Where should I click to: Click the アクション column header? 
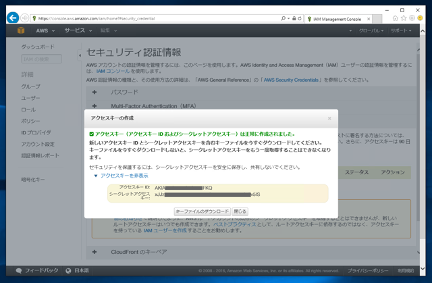click(393, 172)
